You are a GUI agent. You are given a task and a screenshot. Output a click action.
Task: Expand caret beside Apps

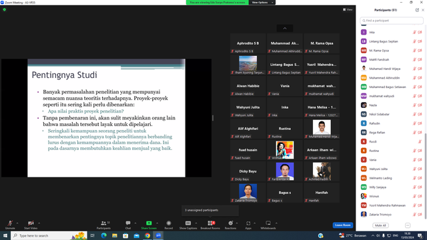point(254,223)
